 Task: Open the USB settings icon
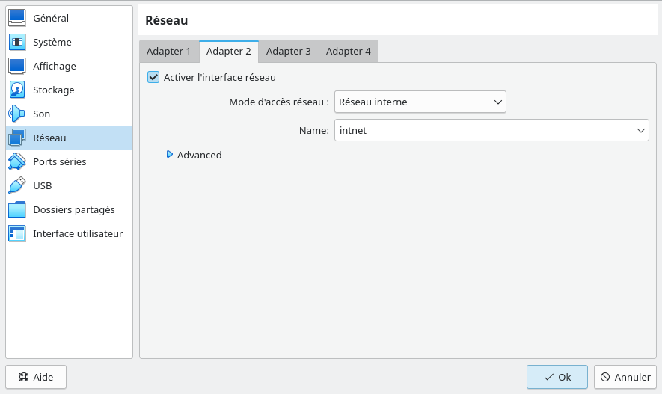coord(17,185)
